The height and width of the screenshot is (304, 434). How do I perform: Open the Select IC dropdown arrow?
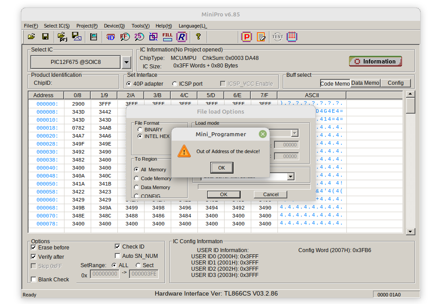coord(126,62)
